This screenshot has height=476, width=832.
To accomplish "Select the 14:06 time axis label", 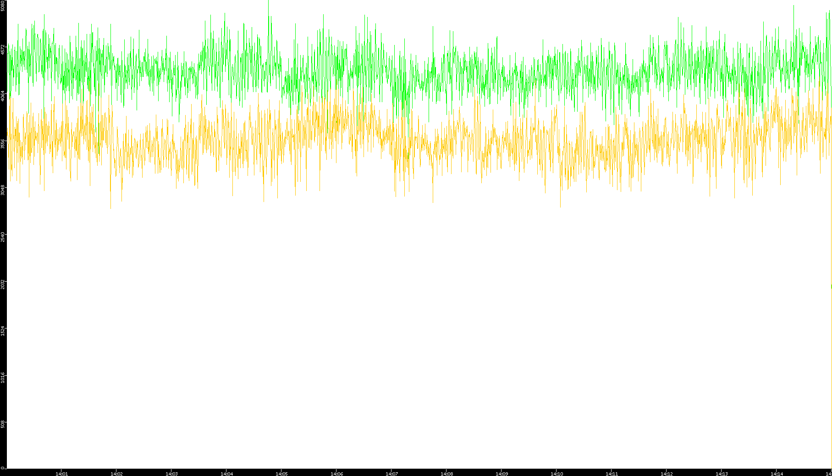I will pyautogui.click(x=336, y=474).
